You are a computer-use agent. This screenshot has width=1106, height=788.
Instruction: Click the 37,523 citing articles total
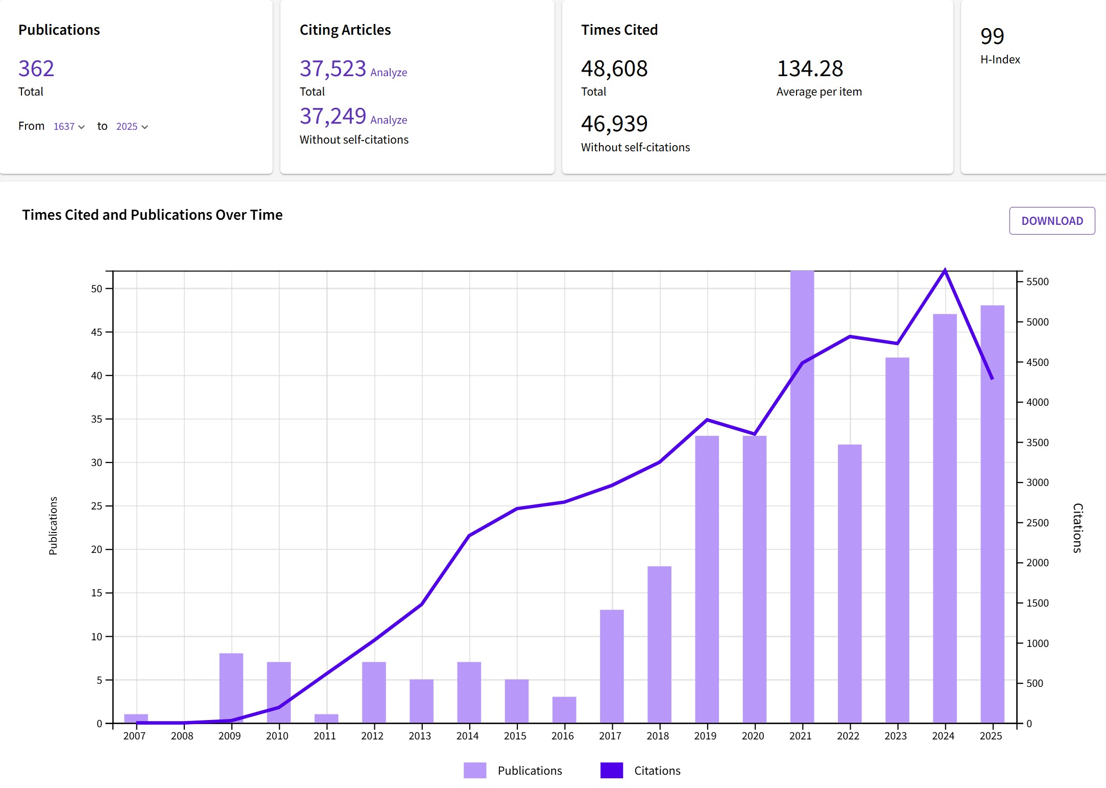coord(333,68)
